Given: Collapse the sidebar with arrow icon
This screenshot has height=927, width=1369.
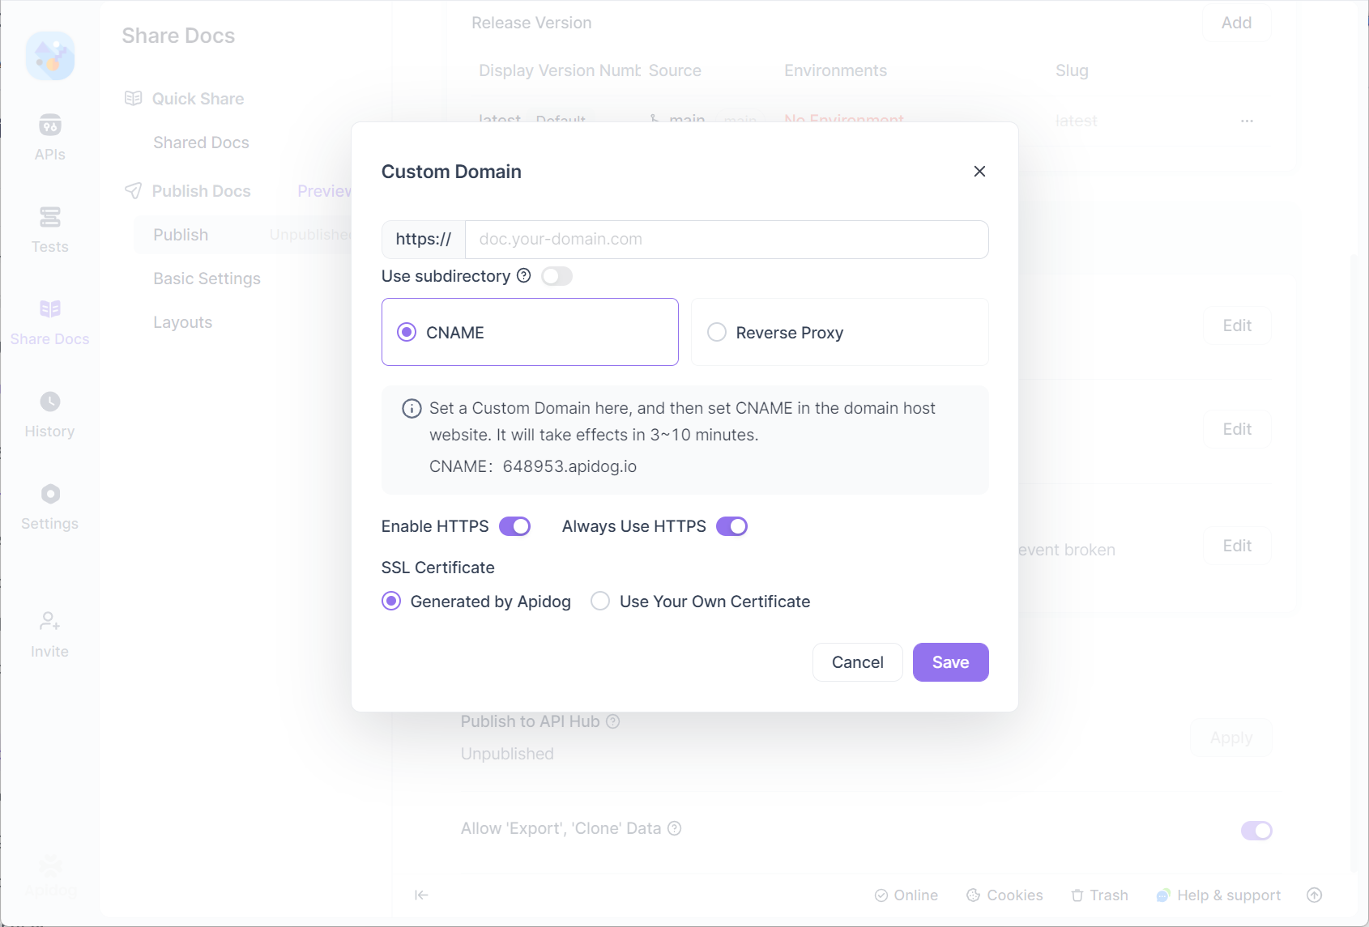Looking at the screenshot, I should pos(421,895).
